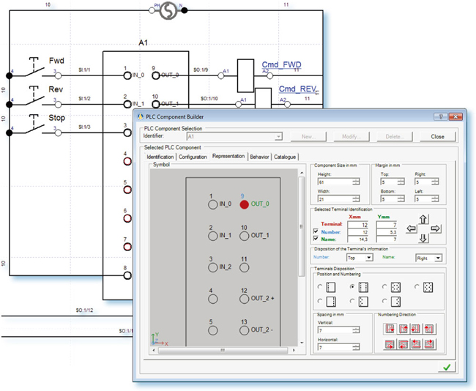Viewport: 476px width, 391px height.
Task: Click the power source symbol in schematic
Action: coord(168,11)
